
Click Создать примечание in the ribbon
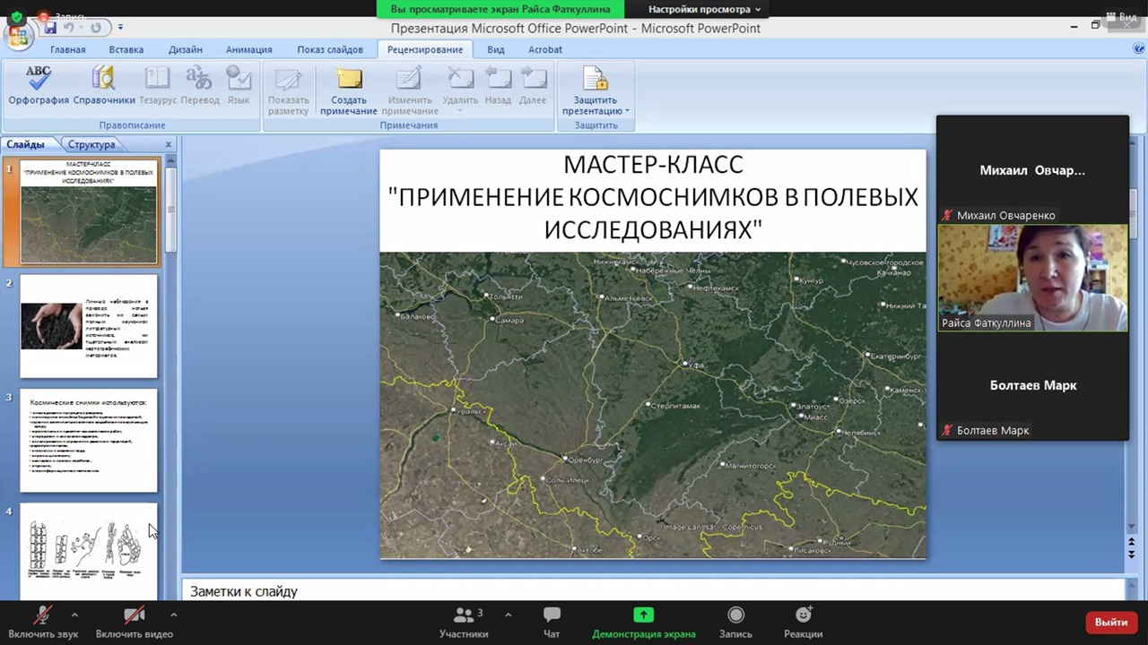(348, 91)
